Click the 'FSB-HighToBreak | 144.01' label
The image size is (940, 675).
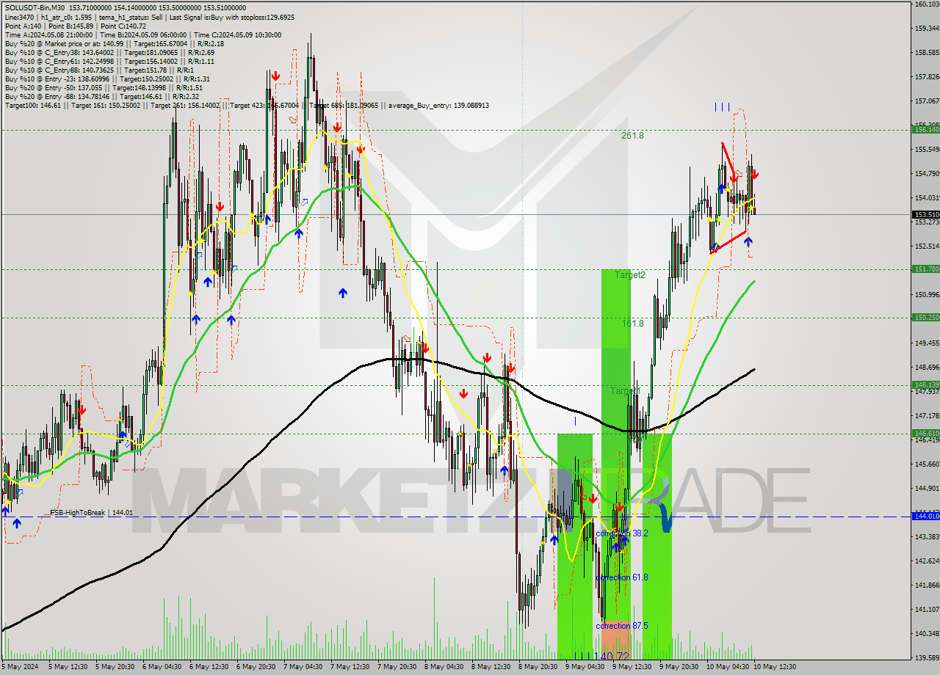pyautogui.click(x=92, y=513)
